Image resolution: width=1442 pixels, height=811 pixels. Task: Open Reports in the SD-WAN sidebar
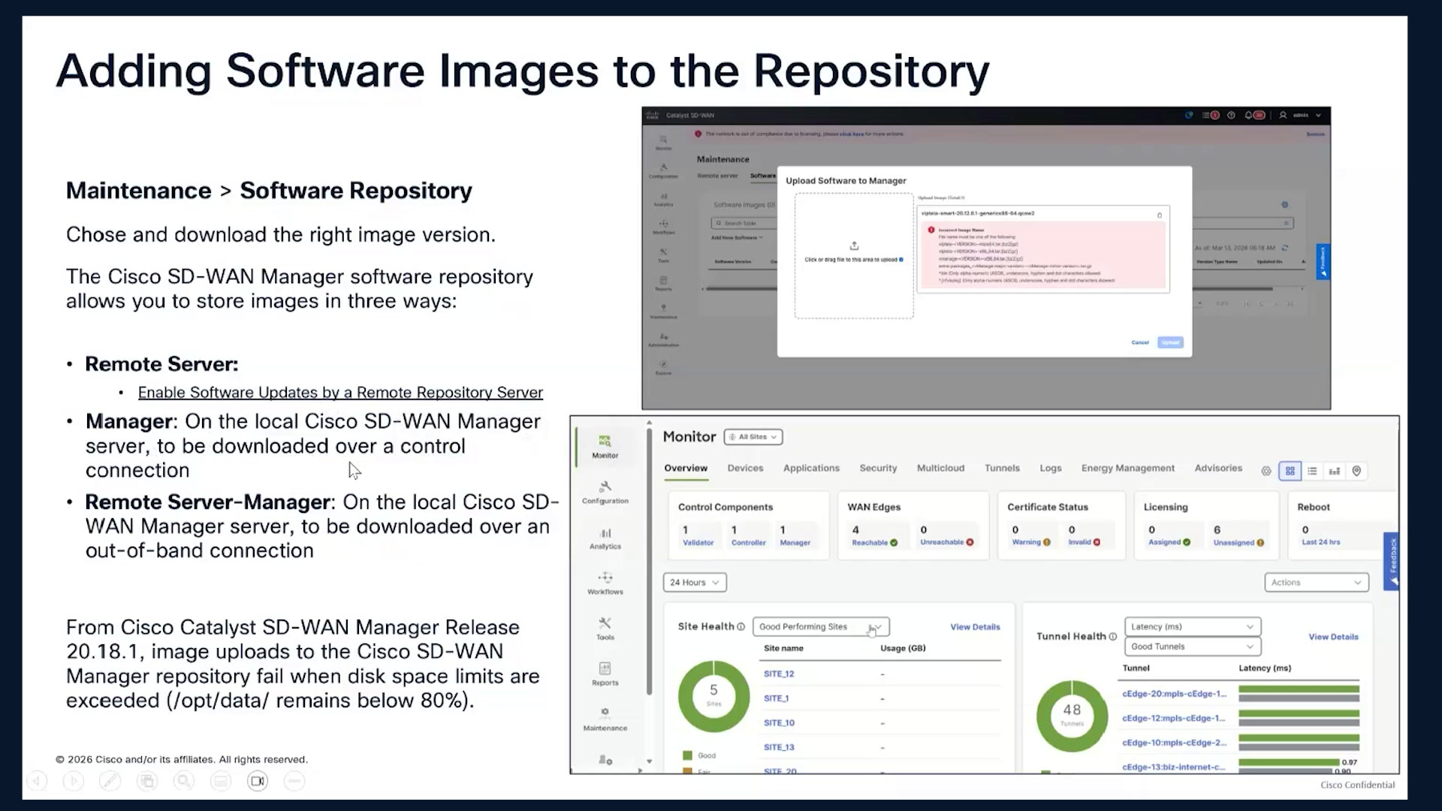605,674
